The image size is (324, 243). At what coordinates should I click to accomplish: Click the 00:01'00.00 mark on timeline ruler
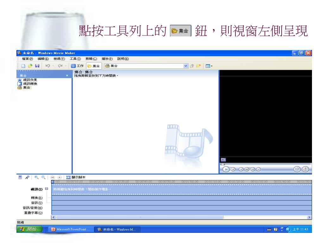click(x=190, y=182)
